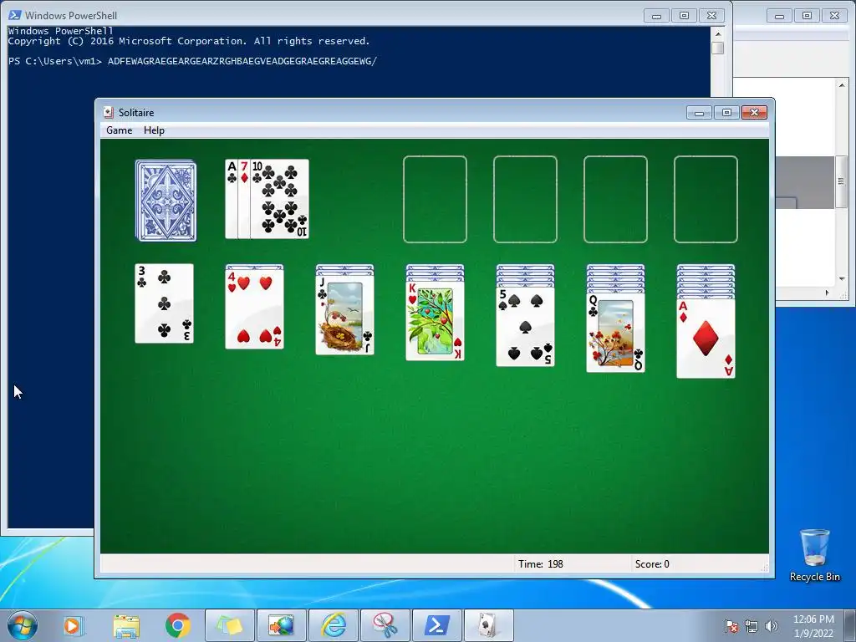Close the Solitaire window
Image resolution: width=856 pixels, height=642 pixels.
(x=755, y=113)
